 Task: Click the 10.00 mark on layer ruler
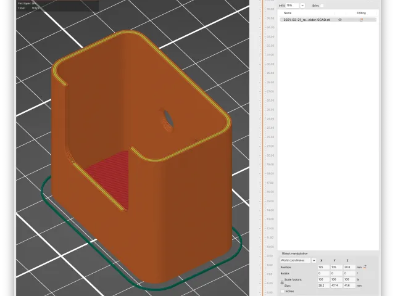(x=270, y=247)
